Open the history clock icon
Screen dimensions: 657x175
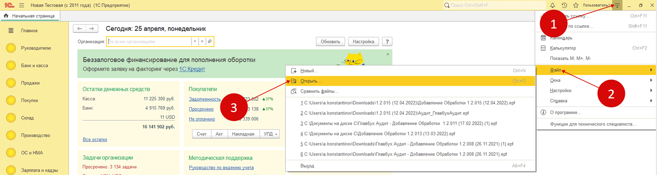pos(564,5)
